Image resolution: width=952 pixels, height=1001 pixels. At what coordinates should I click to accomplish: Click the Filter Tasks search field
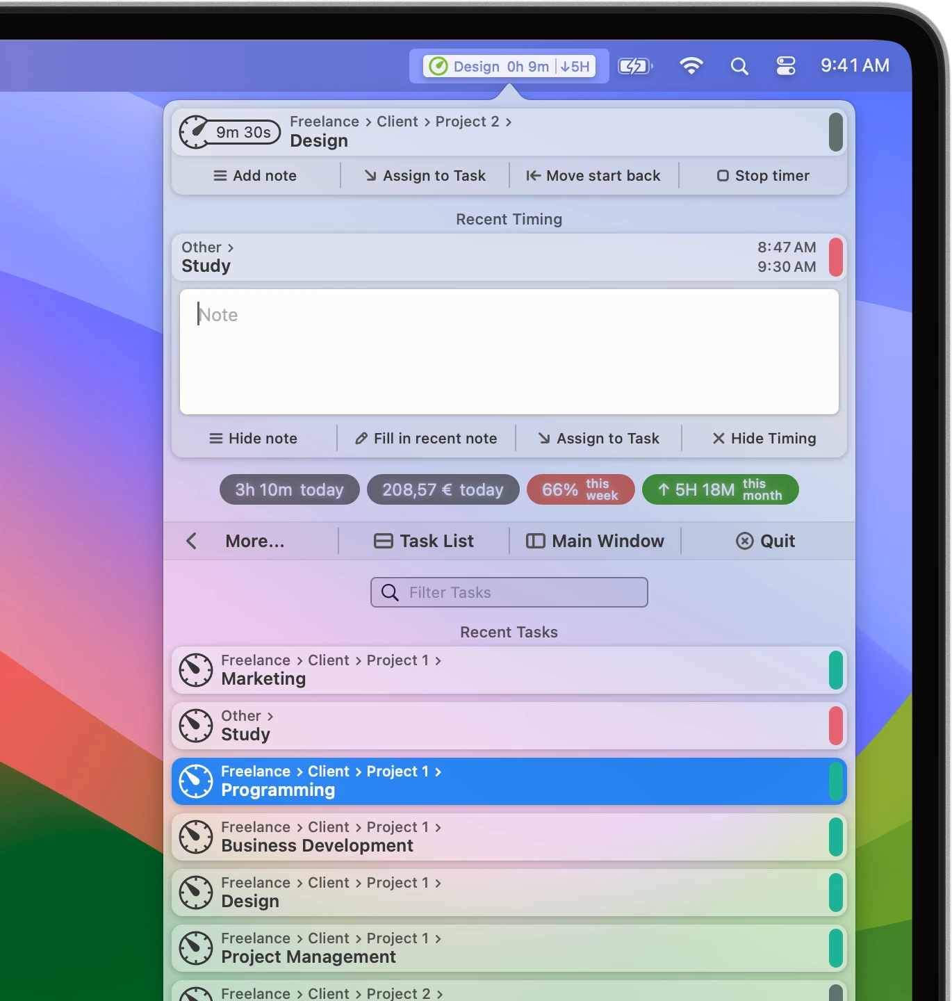(509, 592)
